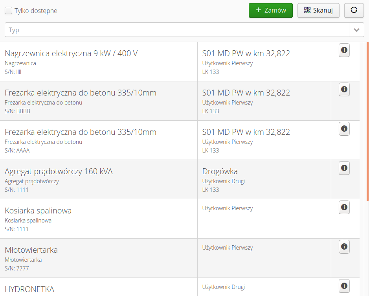Open serial number 1111 link under Kosiarka spalinowa
369x296 pixels.
click(22, 229)
